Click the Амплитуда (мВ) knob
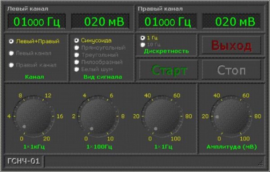This screenshot has width=270, height=172. point(231,117)
